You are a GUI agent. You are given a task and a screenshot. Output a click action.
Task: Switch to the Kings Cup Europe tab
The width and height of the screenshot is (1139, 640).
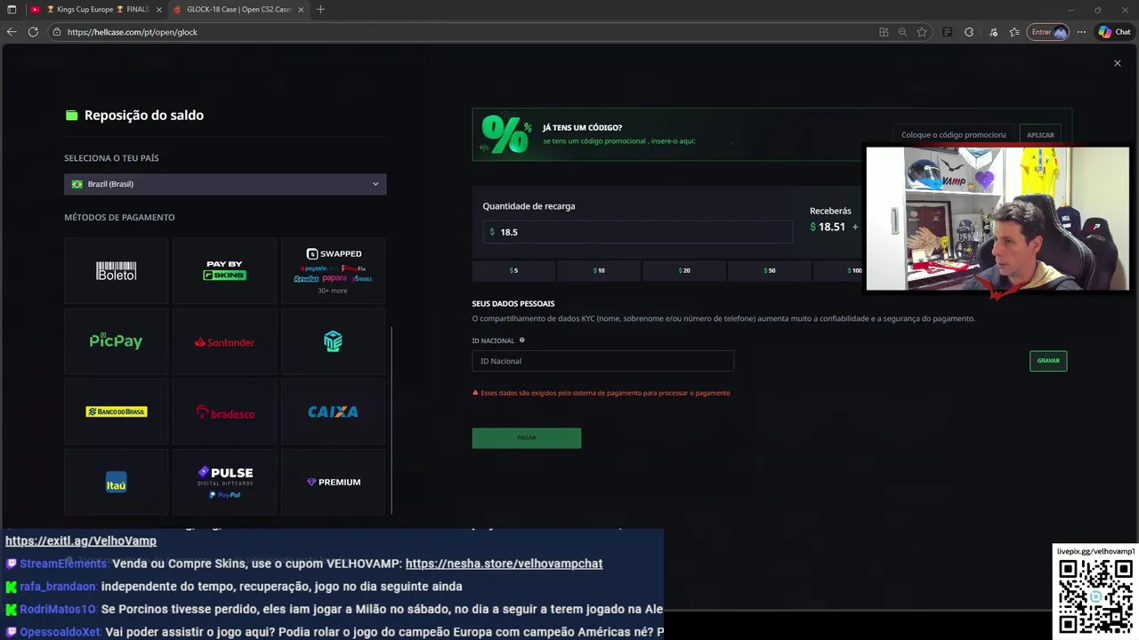click(96, 10)
